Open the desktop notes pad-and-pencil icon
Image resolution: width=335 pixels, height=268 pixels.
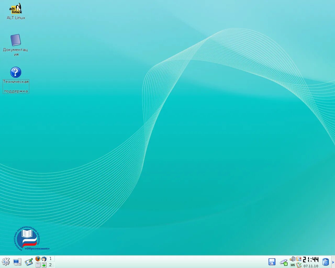tap(29, 261)
